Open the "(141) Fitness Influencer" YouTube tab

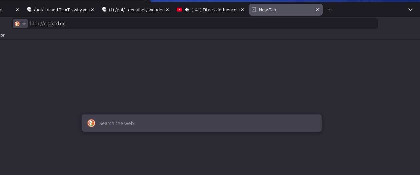214,10
